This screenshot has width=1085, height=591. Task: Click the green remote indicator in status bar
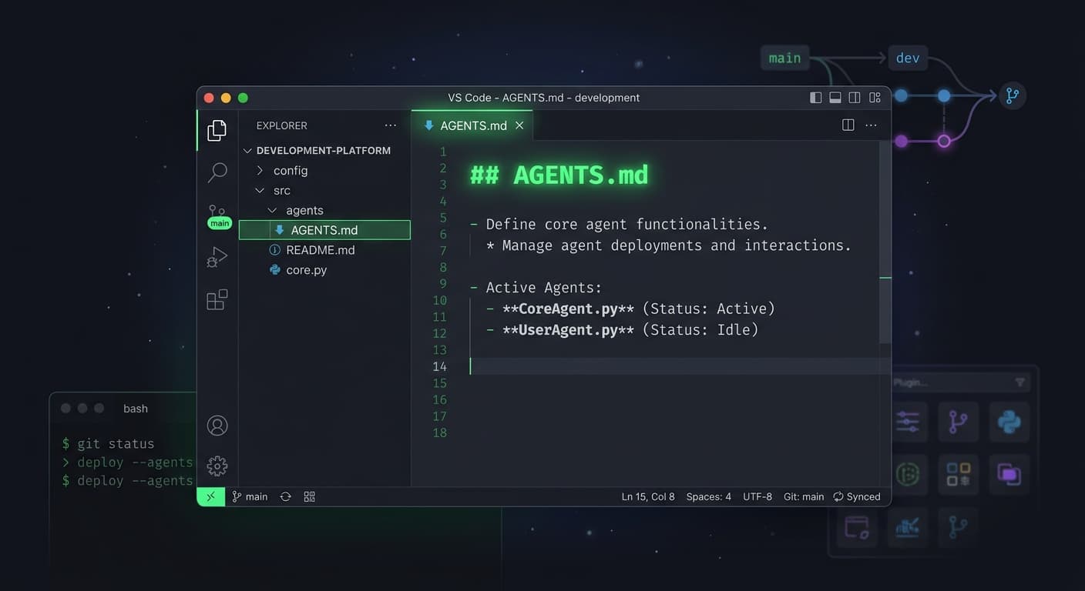point(211,496)
